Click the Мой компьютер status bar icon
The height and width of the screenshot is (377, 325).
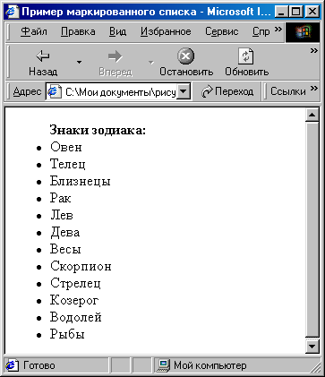tap(163, 365)
